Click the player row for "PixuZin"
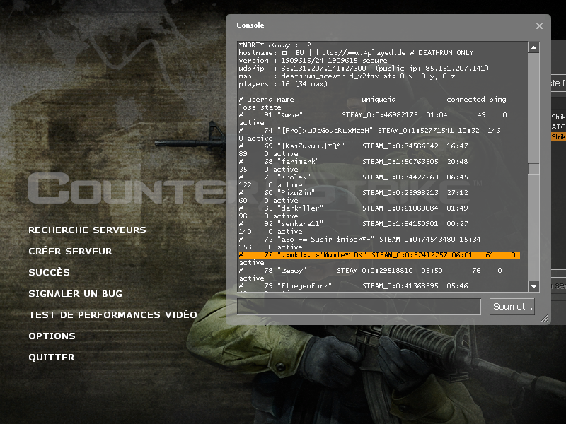This screenshot has width=566, height=424. tap(353, 192)
